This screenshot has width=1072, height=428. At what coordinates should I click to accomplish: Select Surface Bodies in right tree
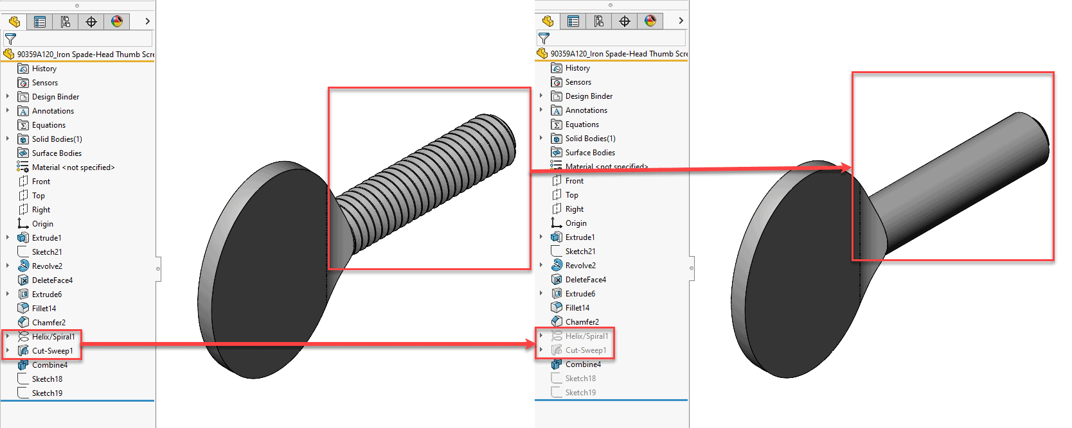(x=590, y=153)
